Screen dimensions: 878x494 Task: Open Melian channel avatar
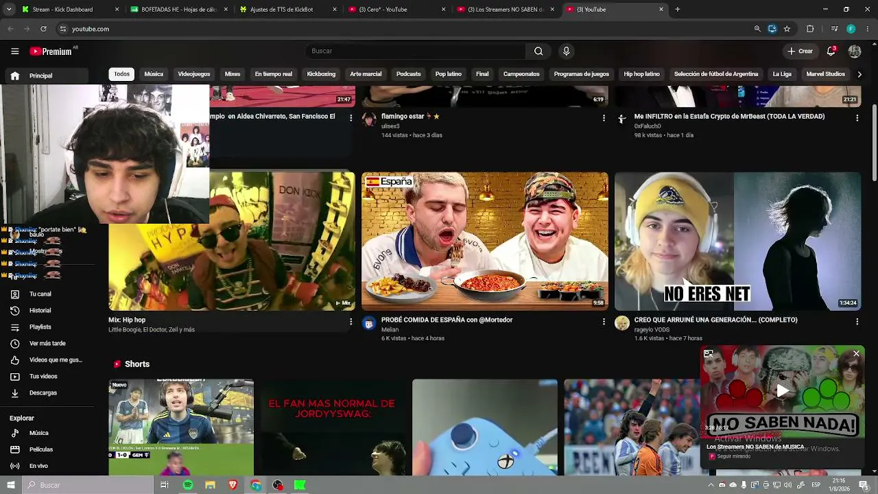coord(369,324)
